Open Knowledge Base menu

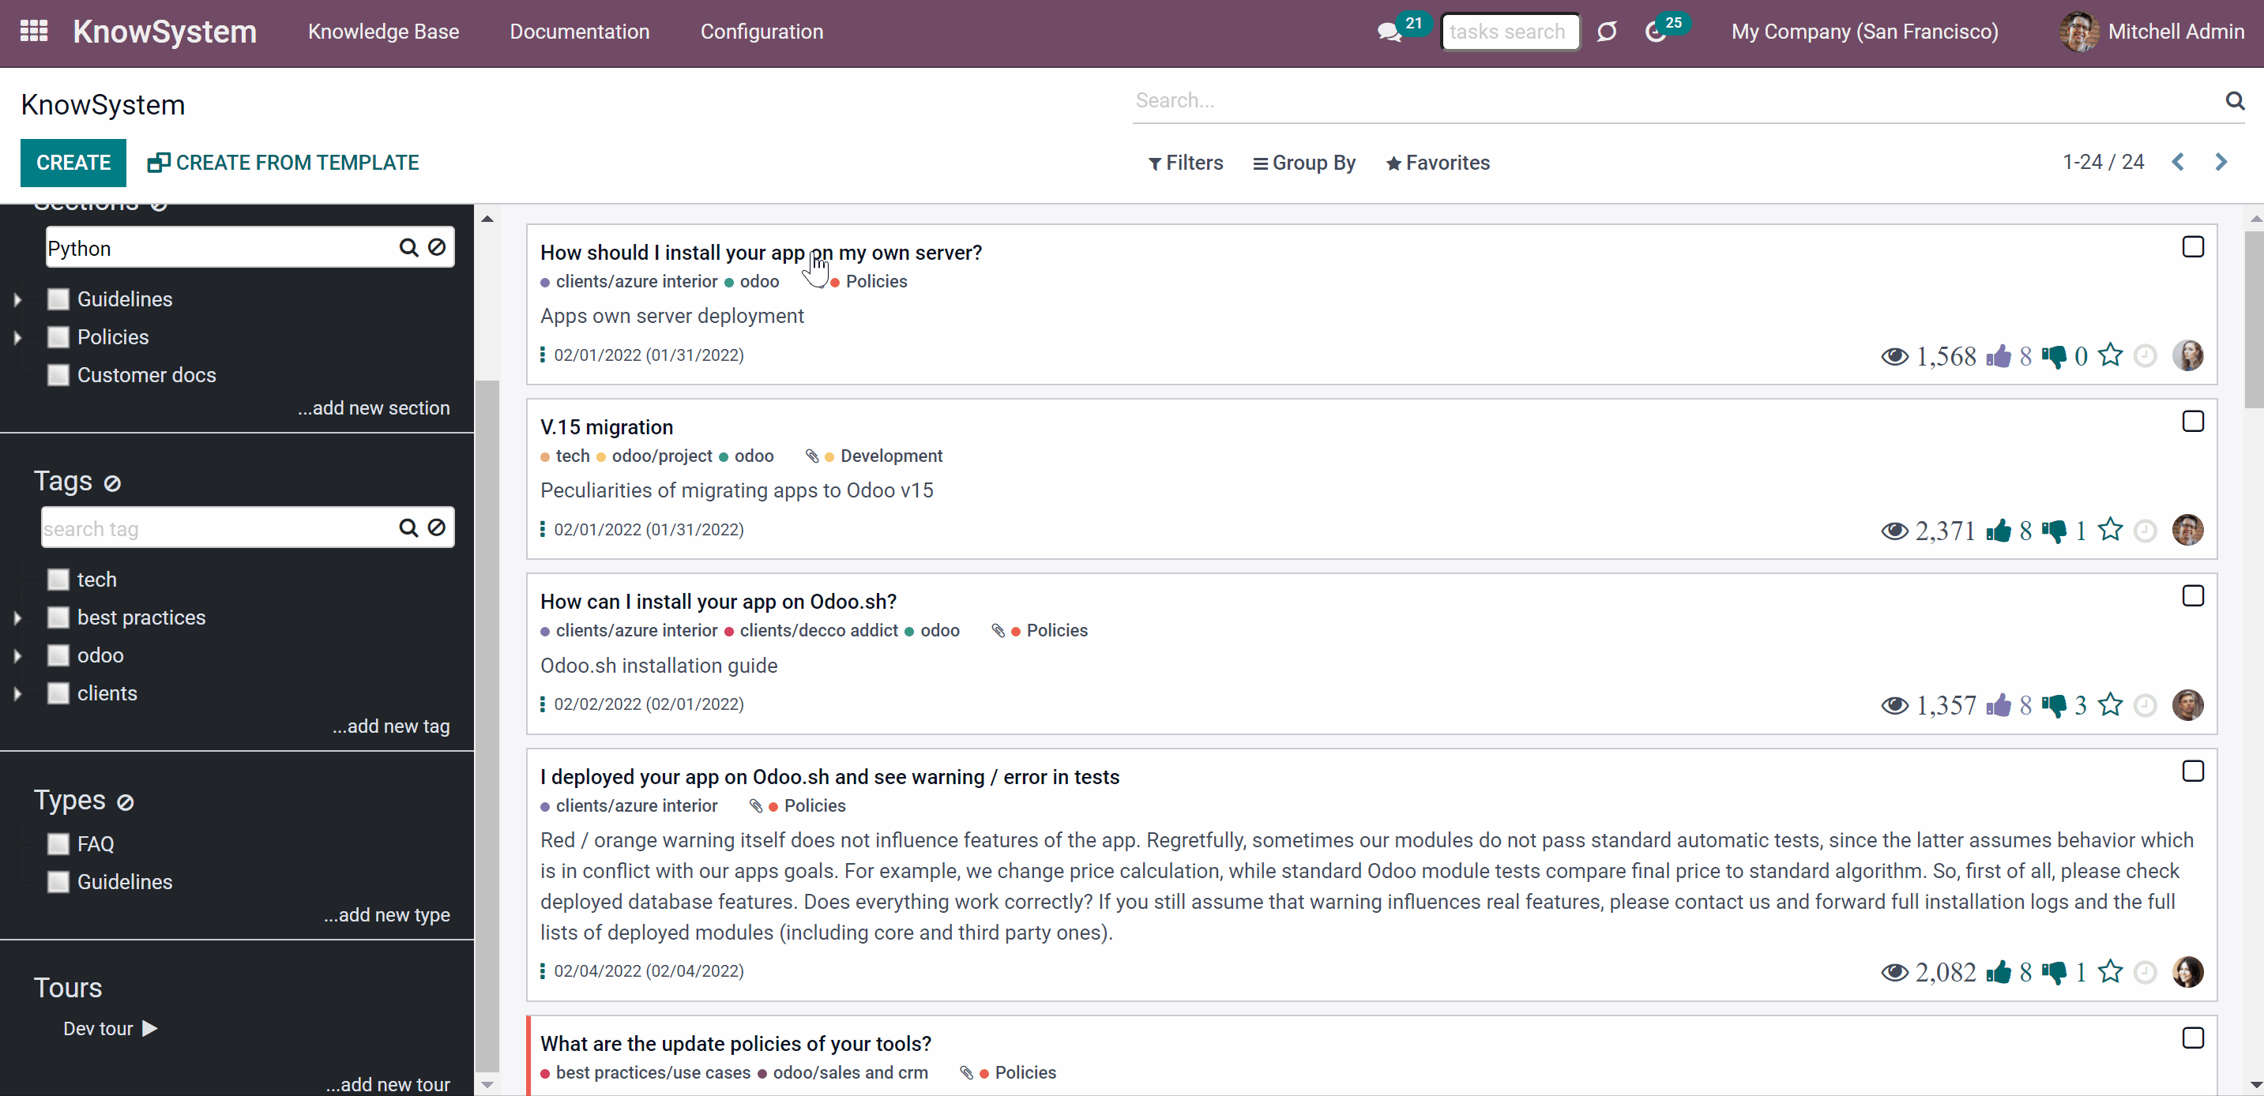383,32
